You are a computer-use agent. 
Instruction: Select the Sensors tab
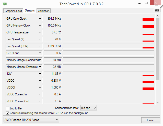[x=30, y=10]
